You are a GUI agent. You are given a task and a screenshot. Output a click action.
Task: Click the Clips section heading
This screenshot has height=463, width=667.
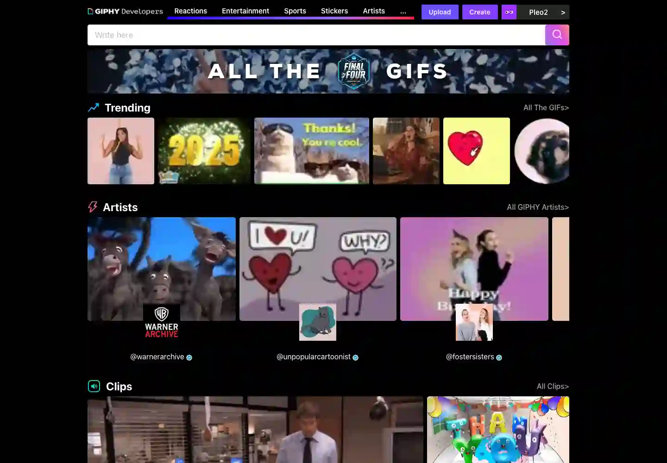(x=119, y=386)
